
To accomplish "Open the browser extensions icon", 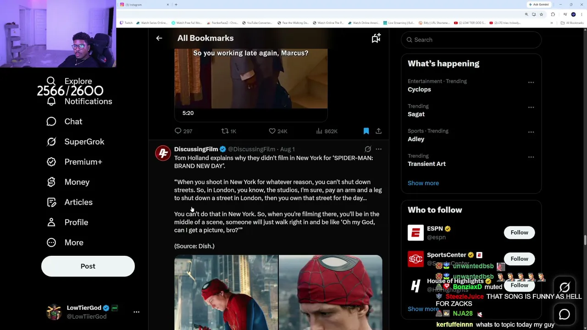I will [553, 15].
